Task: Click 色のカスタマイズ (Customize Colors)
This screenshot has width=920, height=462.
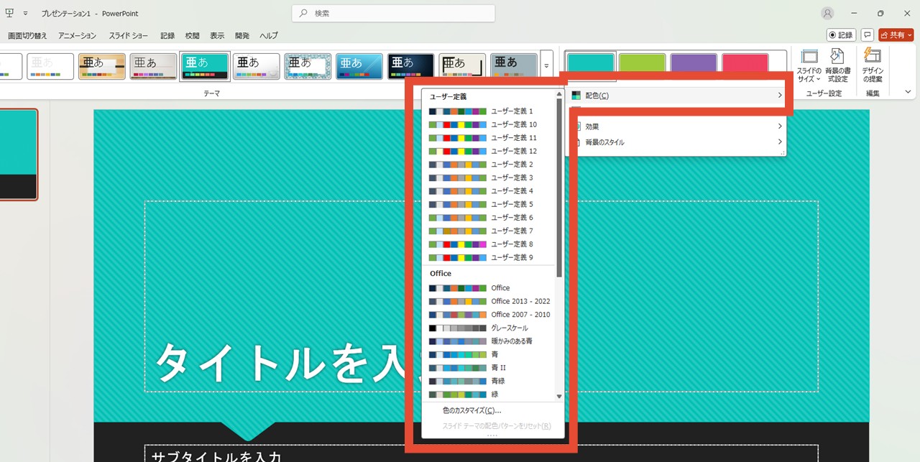Action: (x=471, y=411)
